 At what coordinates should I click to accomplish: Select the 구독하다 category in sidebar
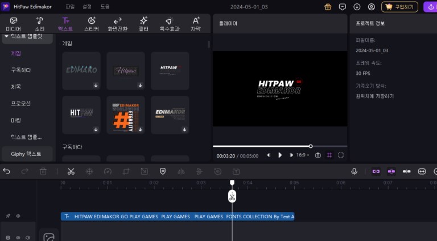pyautogui.click(x=20, y=70)
